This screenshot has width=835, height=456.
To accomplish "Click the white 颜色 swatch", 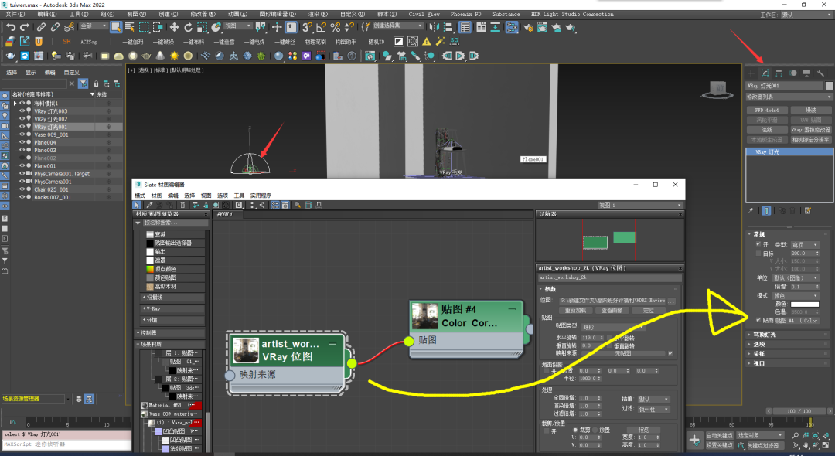I will pos(803,304).
